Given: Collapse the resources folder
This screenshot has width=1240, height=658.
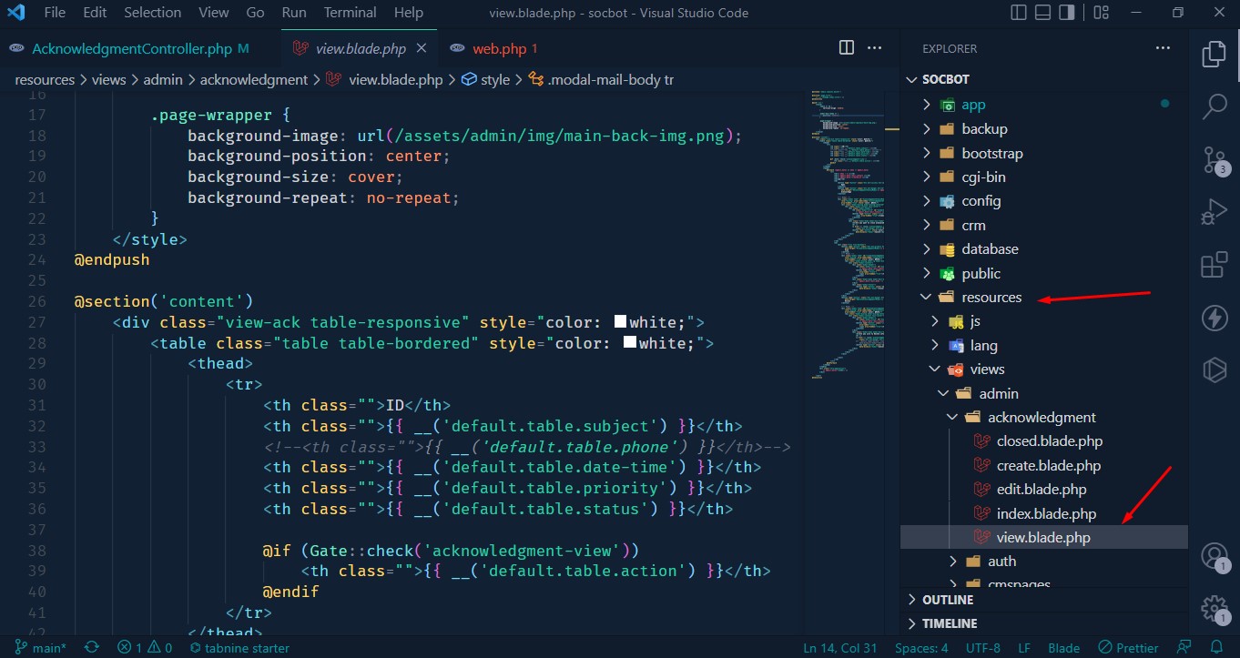Looking at the screenshot, I should pyautogui.click(x=991, y=298).
